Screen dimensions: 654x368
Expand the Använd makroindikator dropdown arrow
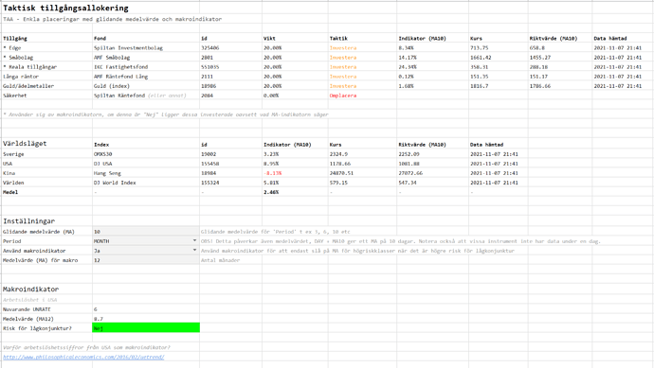click(194, 250)
